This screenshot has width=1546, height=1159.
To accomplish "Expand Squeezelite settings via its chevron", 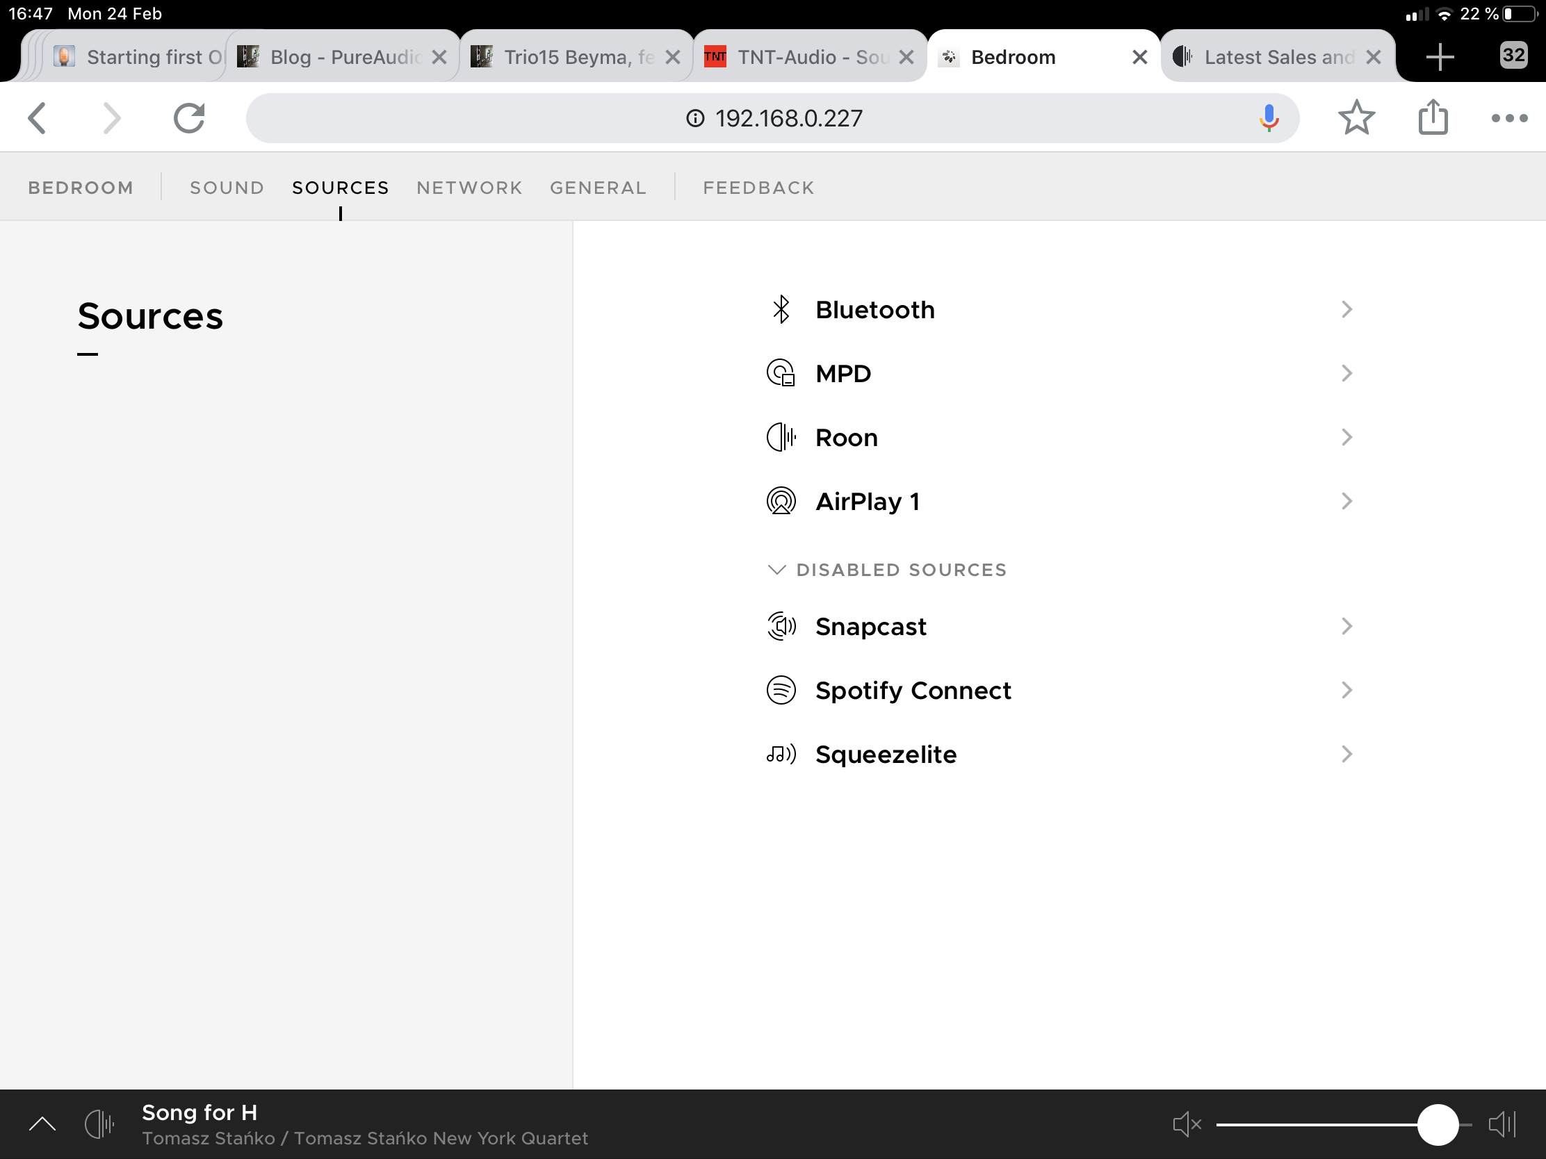I will (1346, 754).
